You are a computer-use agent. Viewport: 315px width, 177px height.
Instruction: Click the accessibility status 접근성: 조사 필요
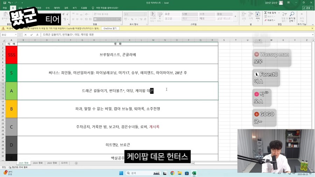19,167
